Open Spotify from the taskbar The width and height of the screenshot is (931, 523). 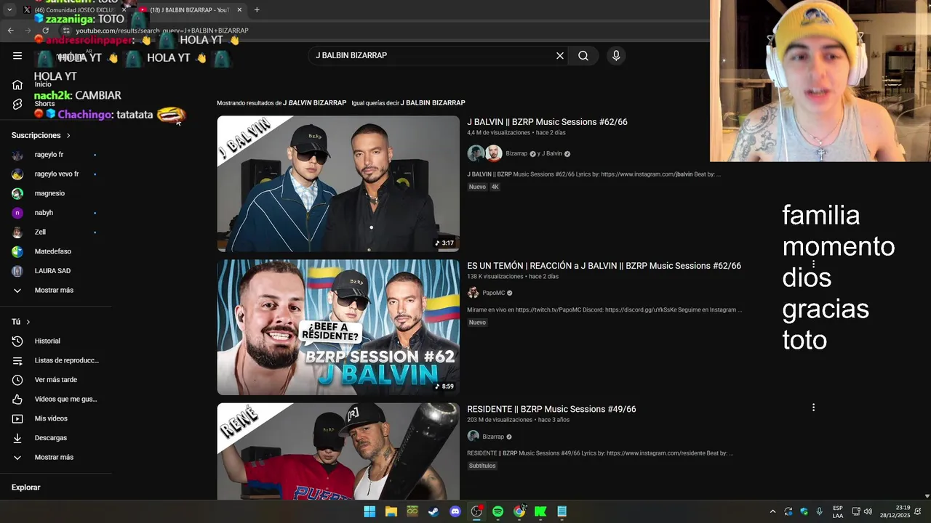498,511
